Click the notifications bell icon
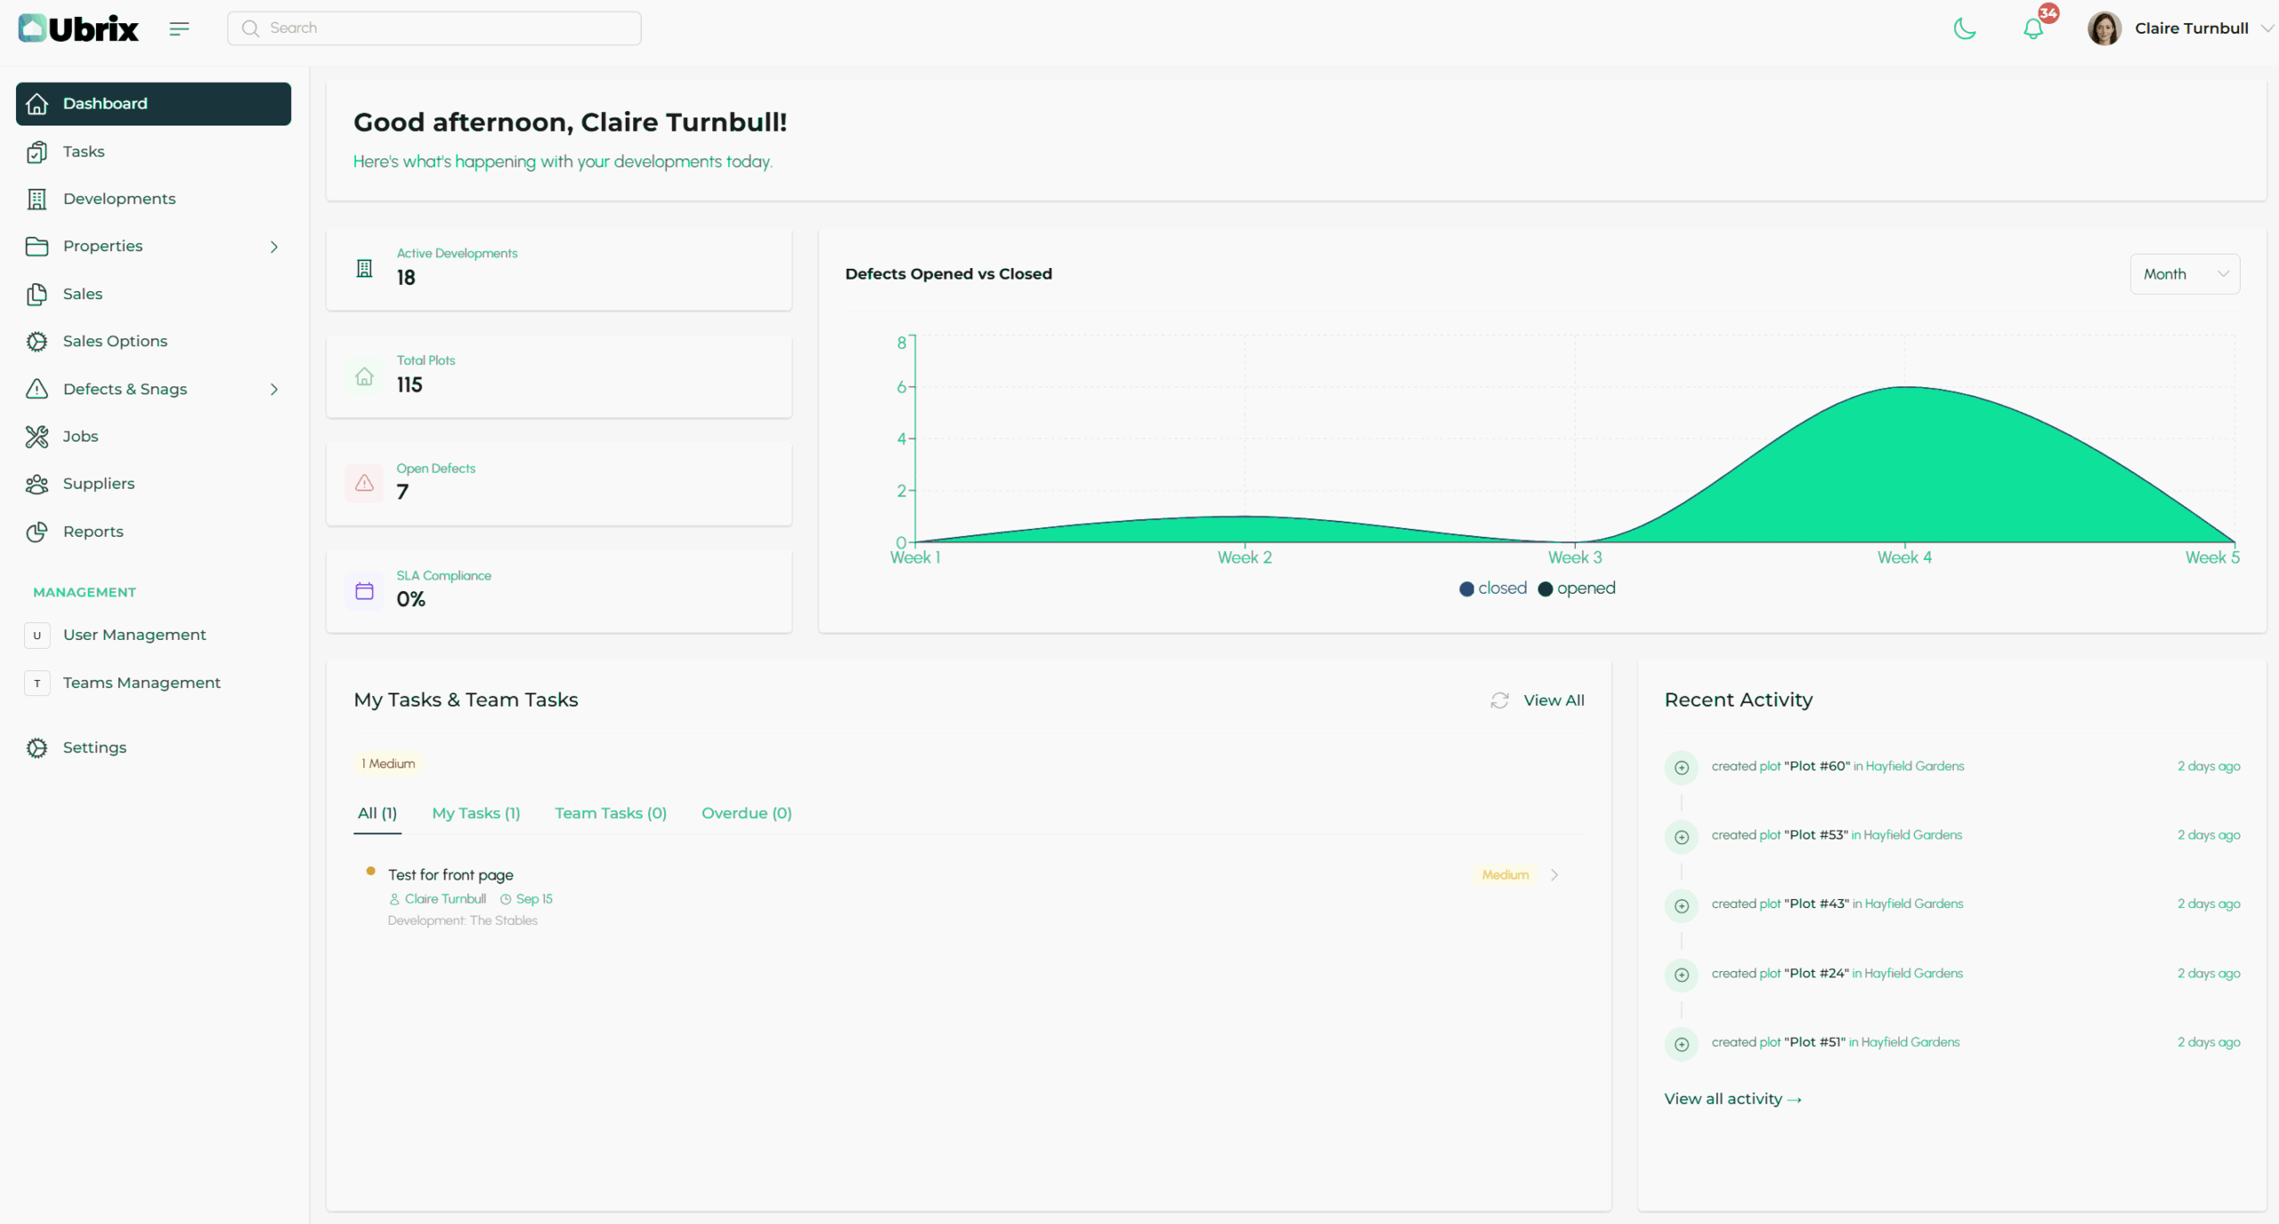This screenshot has width=2279, height=1224. (2032, 28)
